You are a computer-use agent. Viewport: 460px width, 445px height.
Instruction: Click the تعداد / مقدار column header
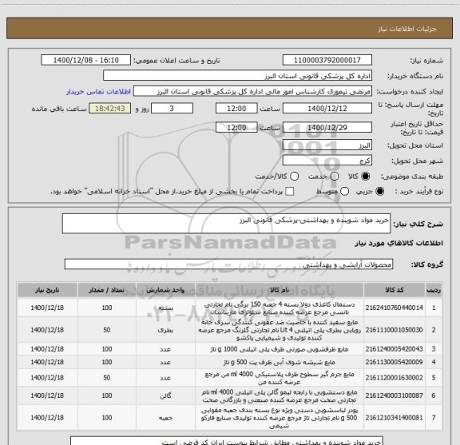pos(107,290)
